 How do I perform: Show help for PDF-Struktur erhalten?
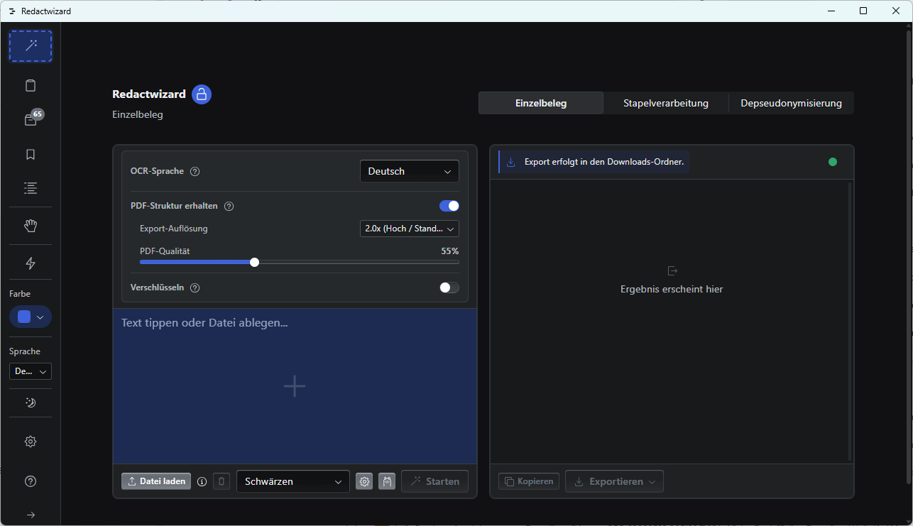229,207
